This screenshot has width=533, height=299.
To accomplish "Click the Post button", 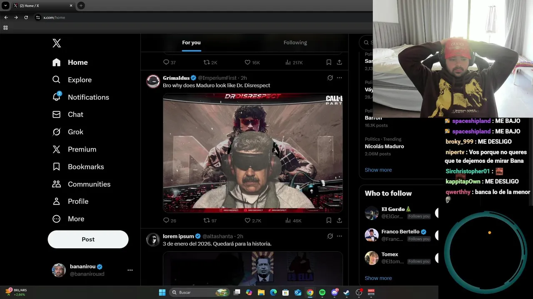I will coord(88,239).
